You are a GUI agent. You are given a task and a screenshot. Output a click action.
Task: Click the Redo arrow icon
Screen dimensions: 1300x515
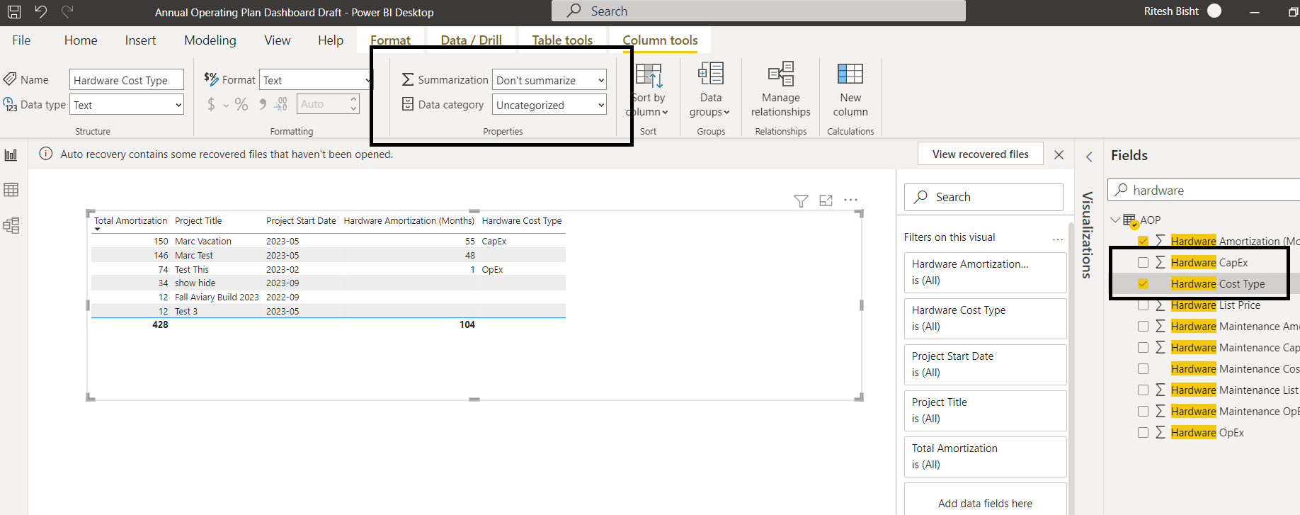tap(67, 11)
